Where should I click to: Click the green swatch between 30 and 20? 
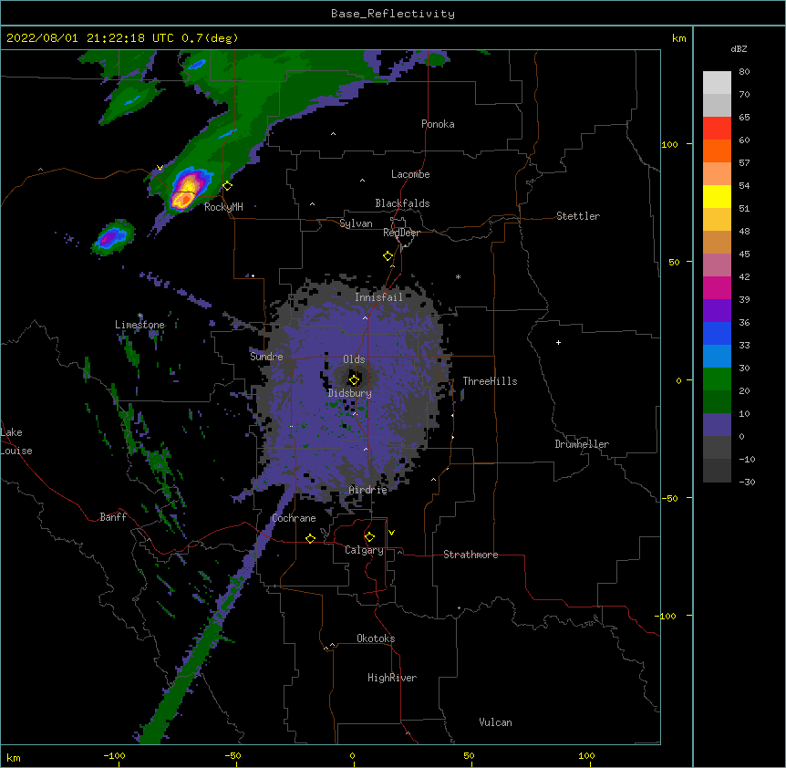pyautogui.click(x=717, y=379)
